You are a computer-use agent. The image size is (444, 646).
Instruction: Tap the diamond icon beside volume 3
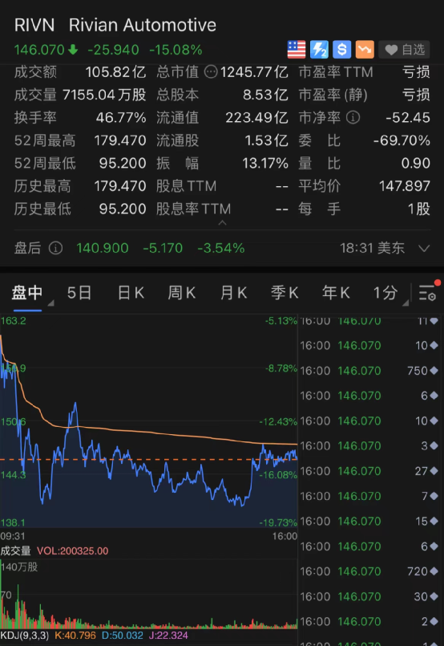pos(434,445)
